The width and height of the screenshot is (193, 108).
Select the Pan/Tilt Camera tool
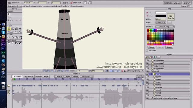(20, 37)
